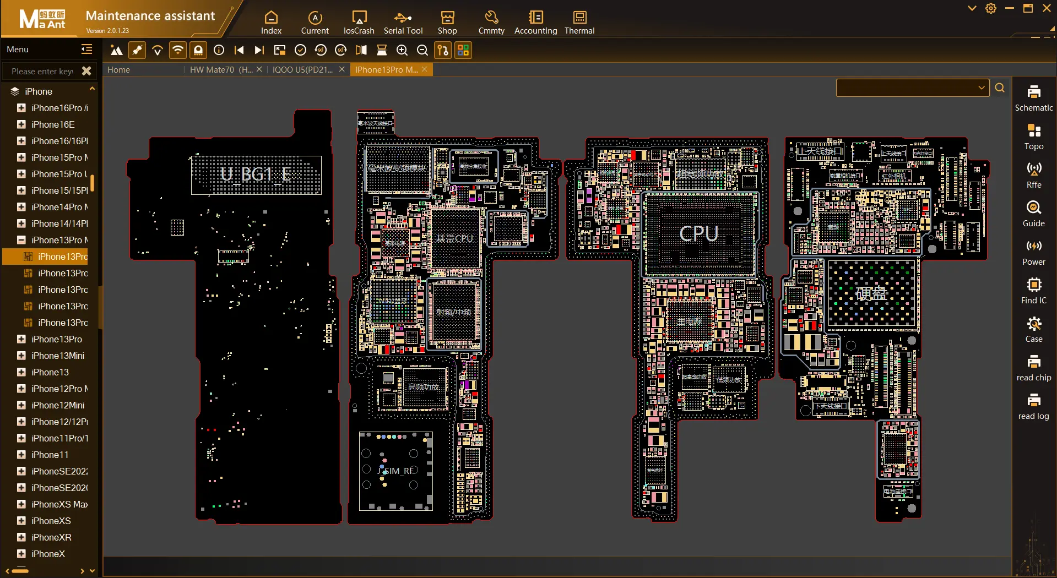
Task: Toggle the highlighted dome-shaped toolbar button
Action: (x=198, y=51)
